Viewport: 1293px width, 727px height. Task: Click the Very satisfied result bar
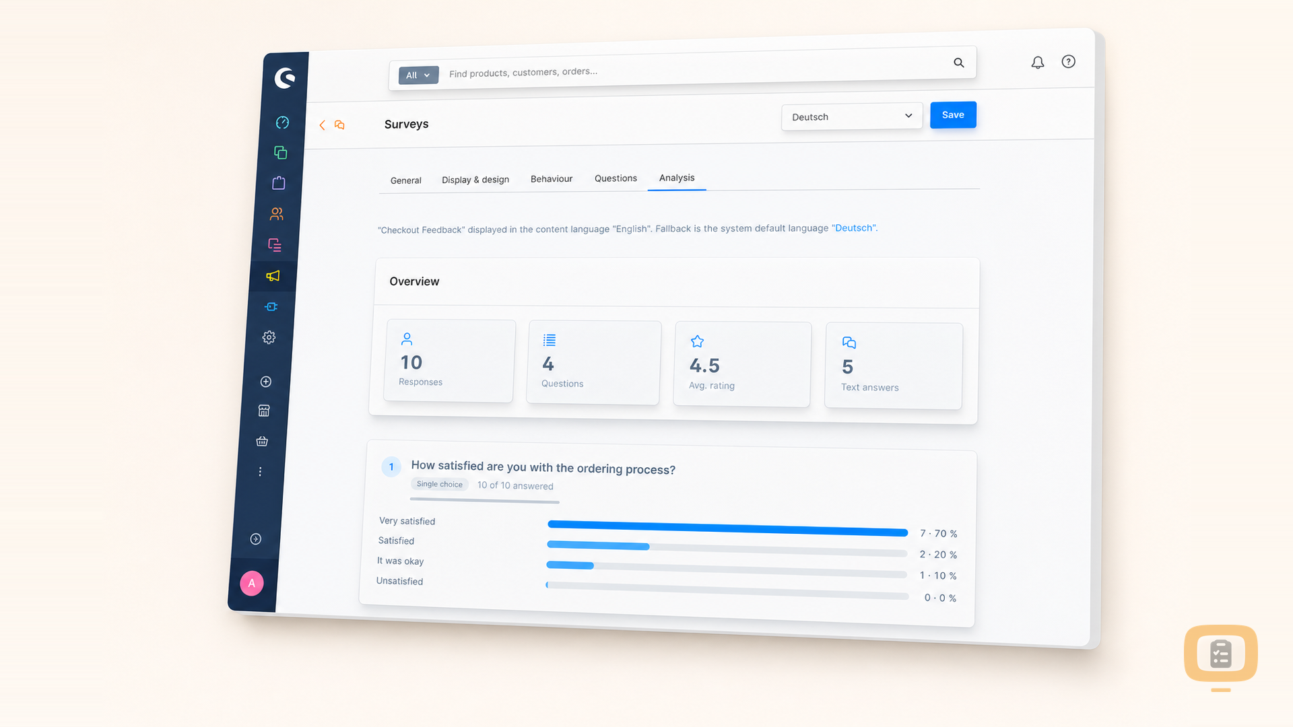click(727, 528)
